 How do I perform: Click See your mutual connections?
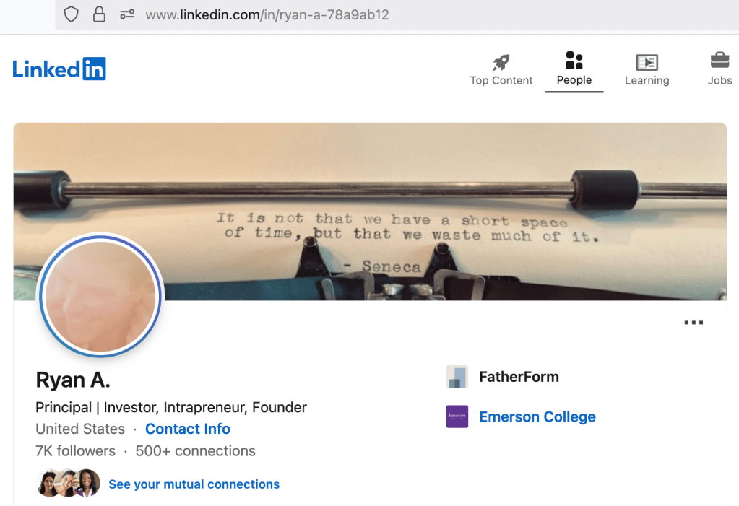(x=194, y=484)
